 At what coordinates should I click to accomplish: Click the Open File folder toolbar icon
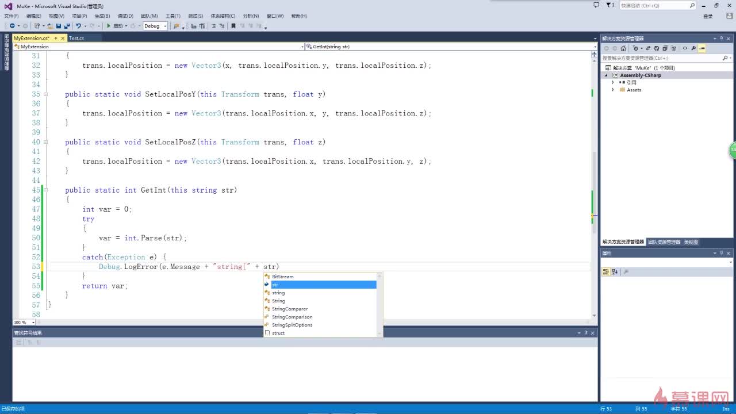(x=50, y=26)
